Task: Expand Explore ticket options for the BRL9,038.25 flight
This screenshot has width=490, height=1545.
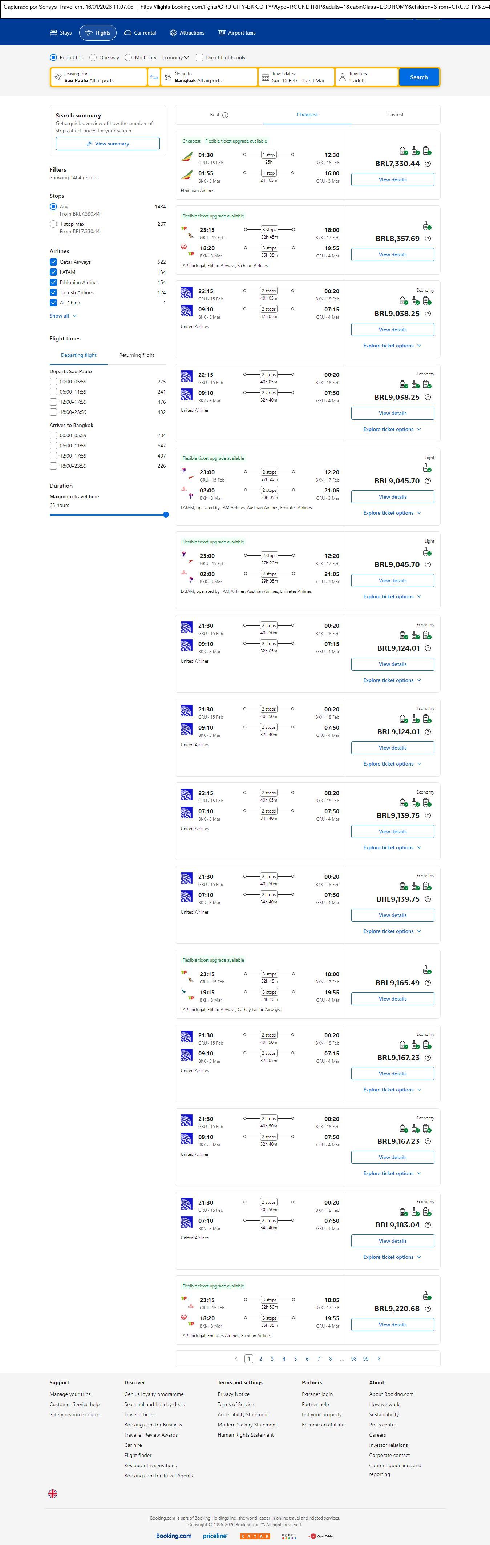Action: coord(392,346)
